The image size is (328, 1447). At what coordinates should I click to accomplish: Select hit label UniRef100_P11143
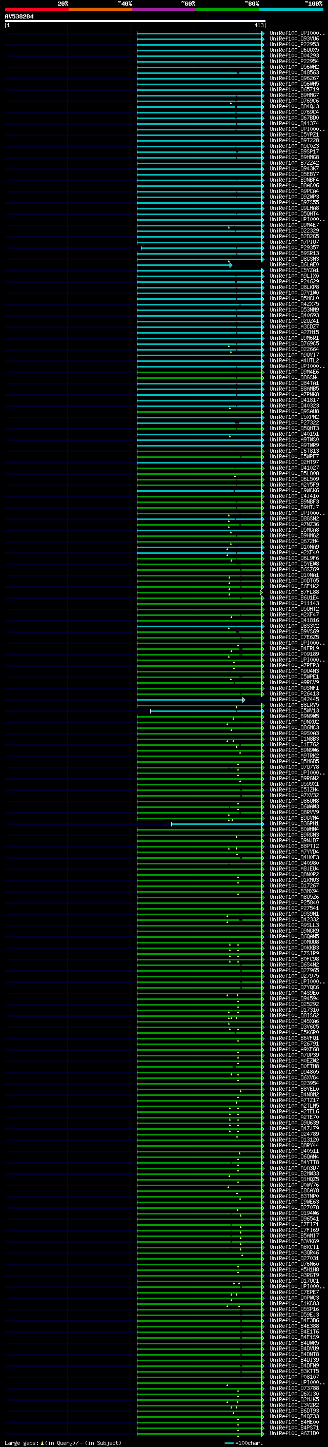pos(294,603)
